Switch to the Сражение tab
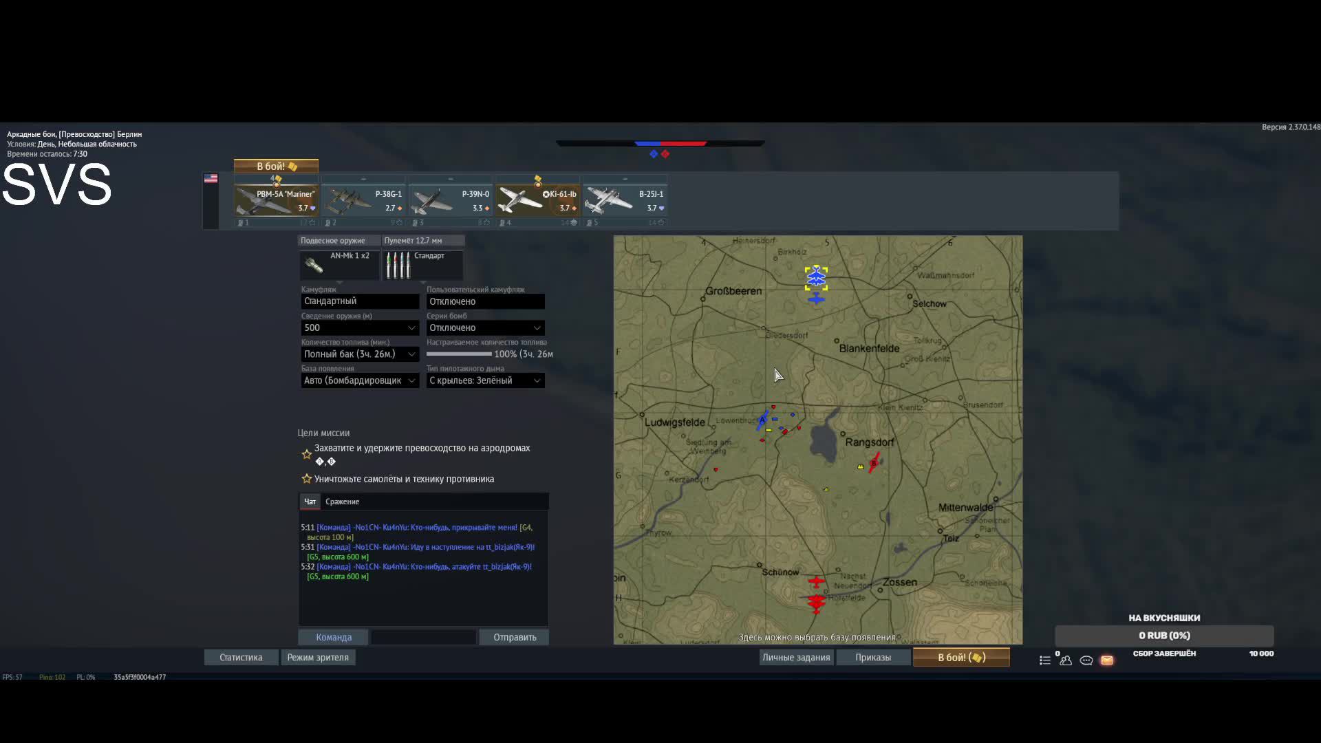 342,502
